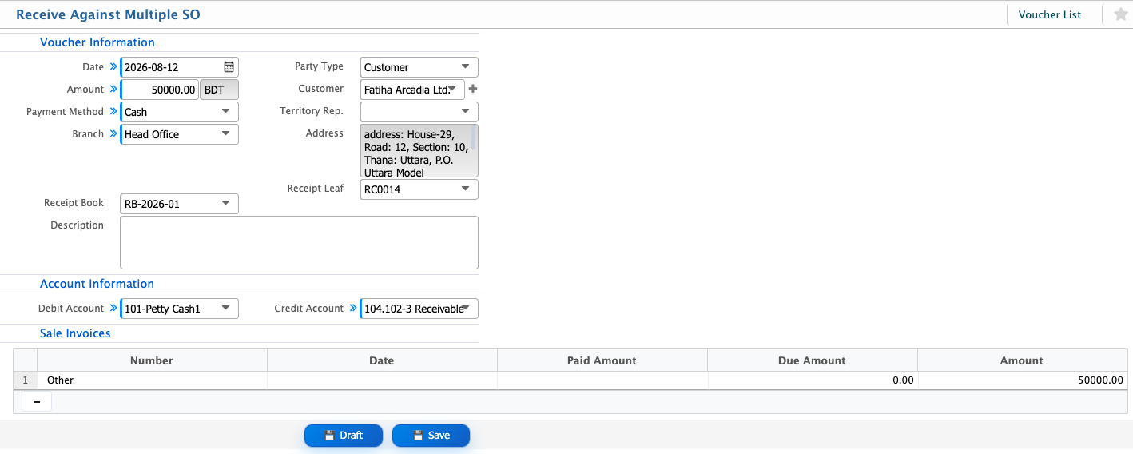Click the invoice table Date column header
Screen dimensions: 1133x454
click(382, 360)
